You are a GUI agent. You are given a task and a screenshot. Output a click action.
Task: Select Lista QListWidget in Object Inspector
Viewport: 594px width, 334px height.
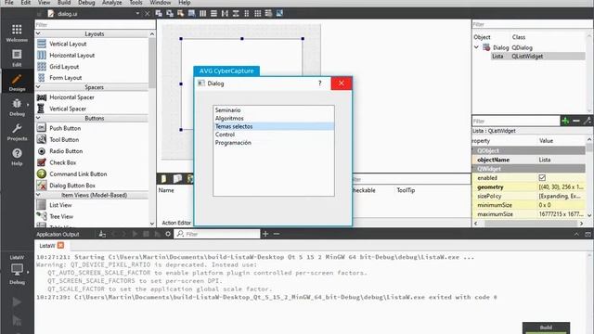(538, 56)
